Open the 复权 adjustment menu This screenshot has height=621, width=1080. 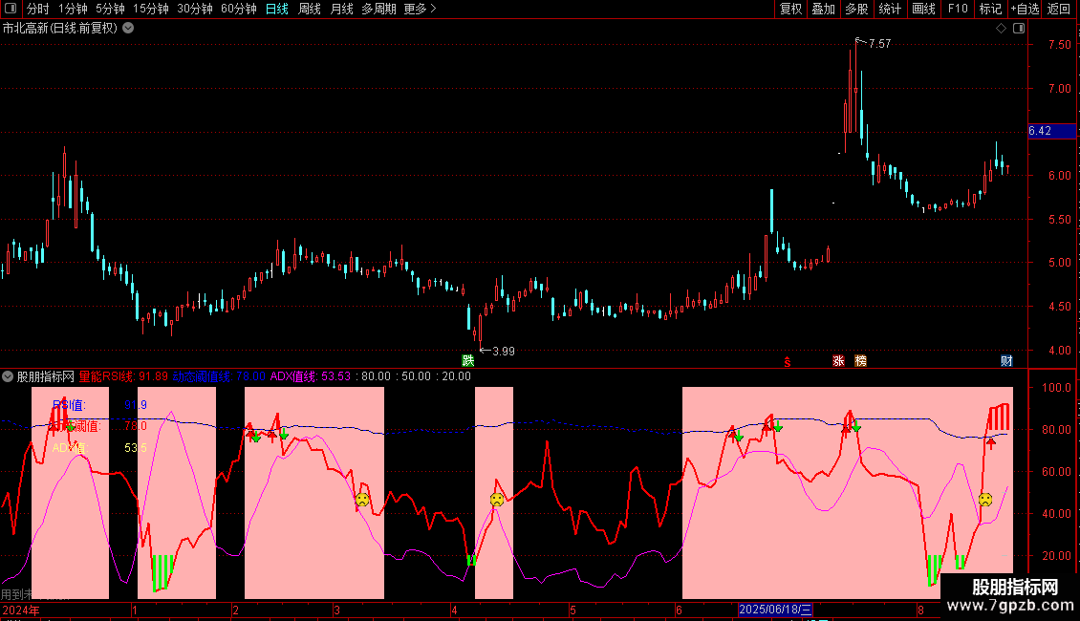coord(790,9)
